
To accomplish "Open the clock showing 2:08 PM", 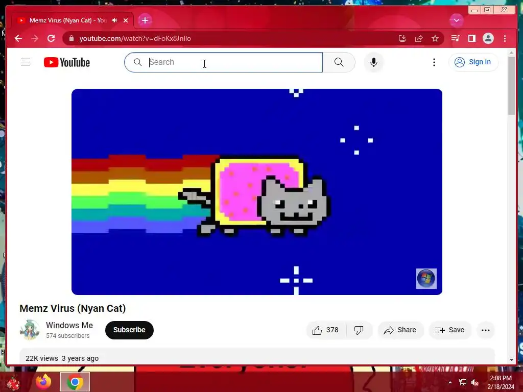I will [x=501, y=382].
